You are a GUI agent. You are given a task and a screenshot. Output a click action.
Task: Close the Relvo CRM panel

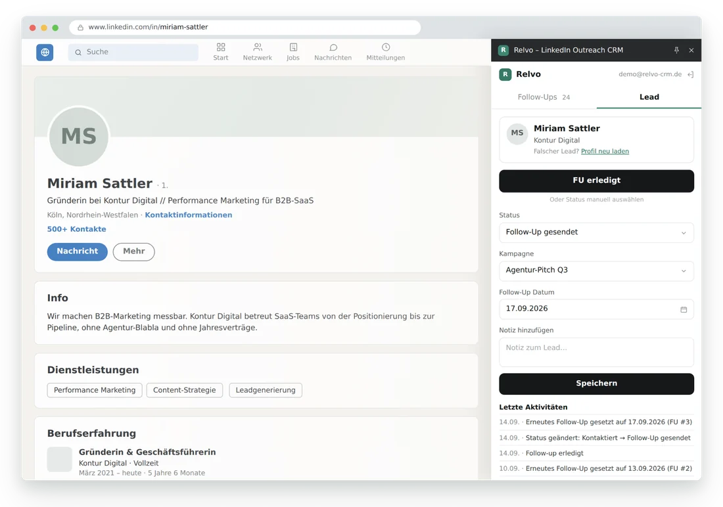click(691, 50)
